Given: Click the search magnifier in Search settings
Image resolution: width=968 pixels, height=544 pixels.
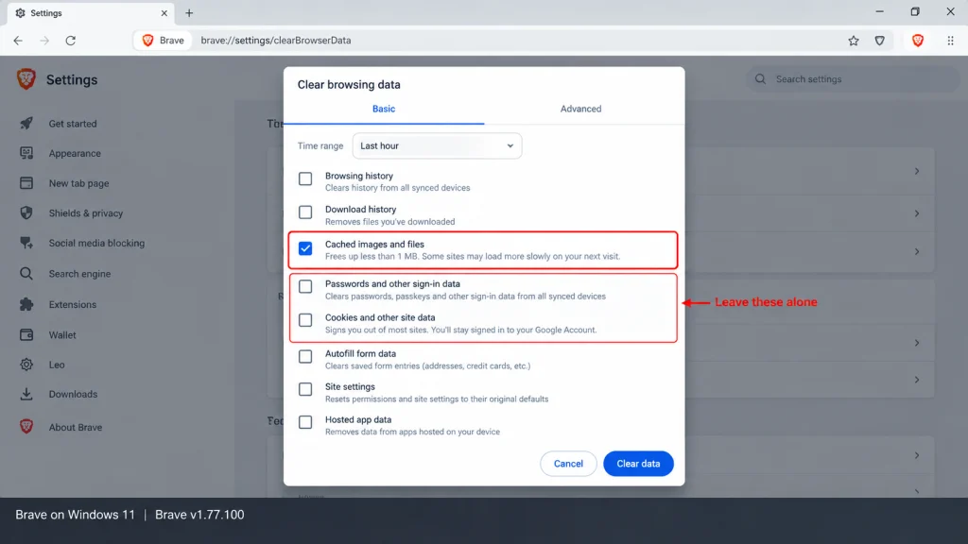Looking at the screenshot, I should (x=761, y=79).
